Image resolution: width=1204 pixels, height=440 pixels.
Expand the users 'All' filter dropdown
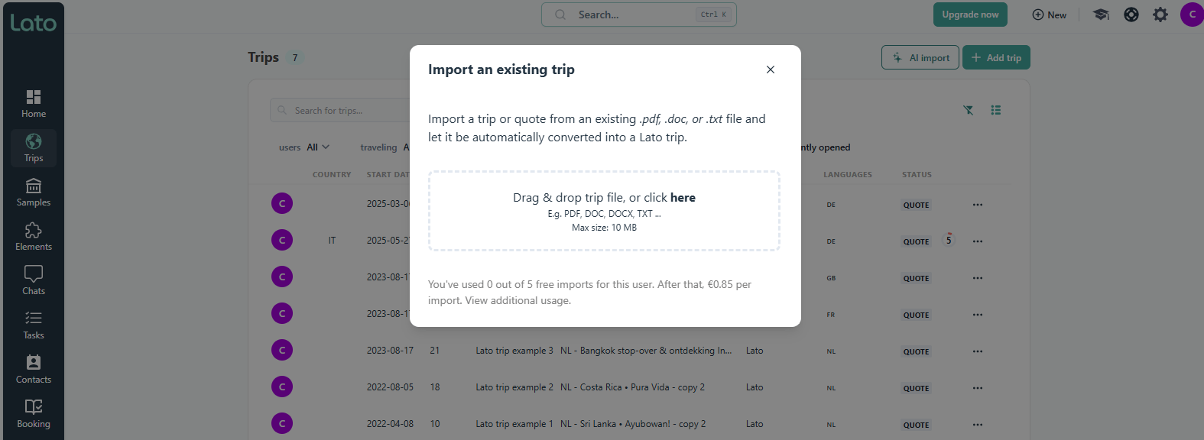click(x=318, y=147)
